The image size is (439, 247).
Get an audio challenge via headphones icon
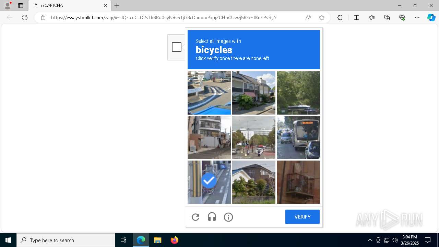pyautogui.click(x=212, y=217)
